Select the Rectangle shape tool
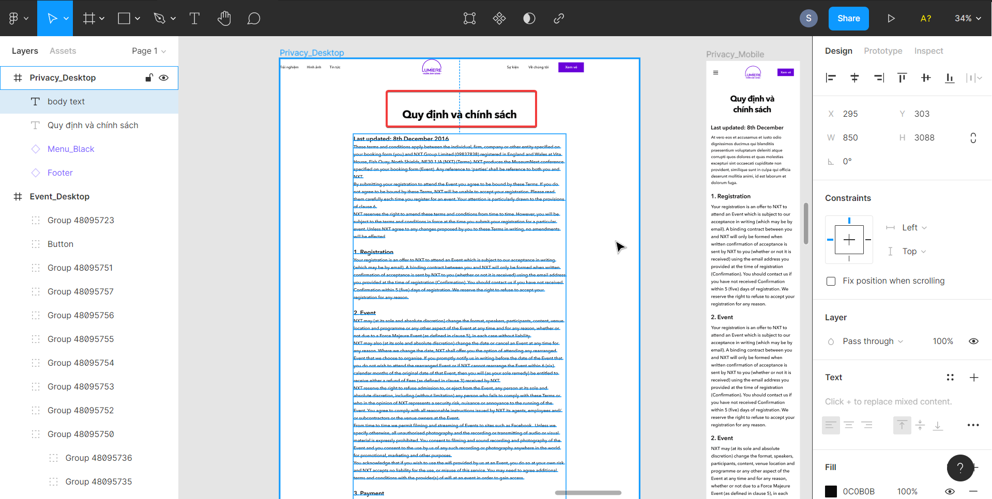Image resolution: width=992 pixels, height=499 pixels. click(x=124, y=19)
